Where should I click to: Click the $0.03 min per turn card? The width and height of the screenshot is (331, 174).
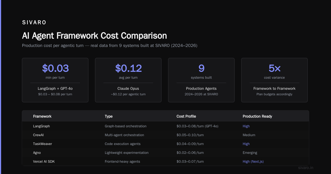tap(55, 80)
